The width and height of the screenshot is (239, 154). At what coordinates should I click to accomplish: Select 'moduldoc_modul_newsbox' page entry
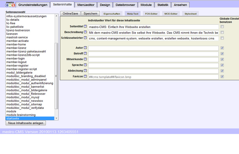coord(30,101)
